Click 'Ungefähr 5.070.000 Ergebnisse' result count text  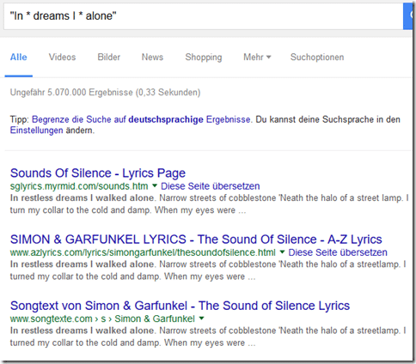105,93
